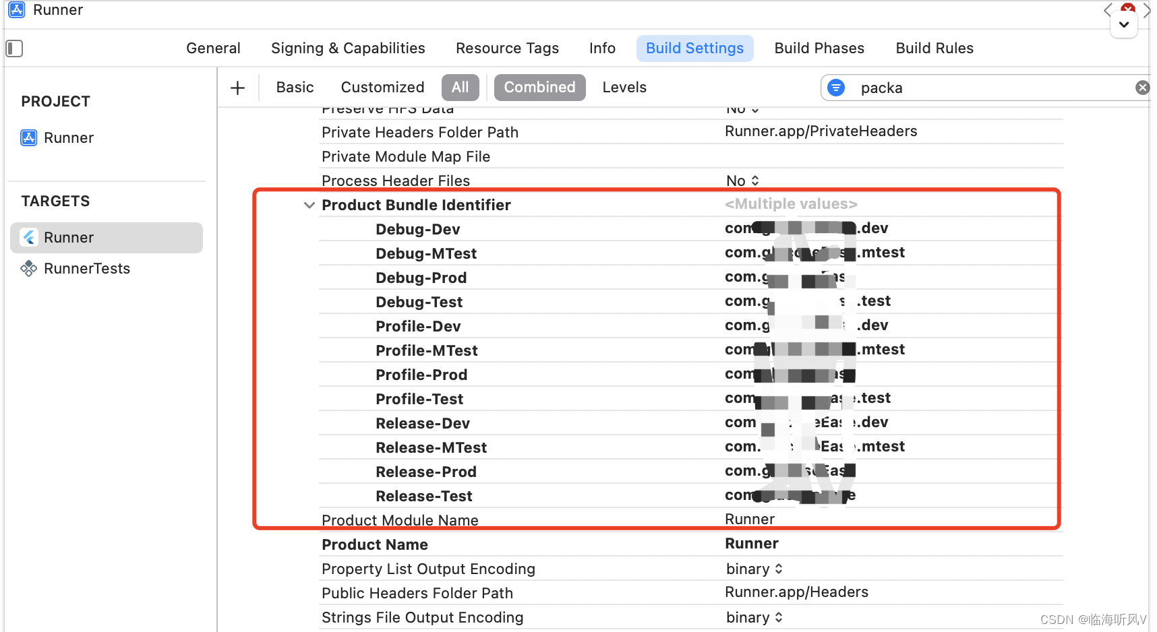
Task: Select the Process Header Files setting
Action: (x=396, y=181)
